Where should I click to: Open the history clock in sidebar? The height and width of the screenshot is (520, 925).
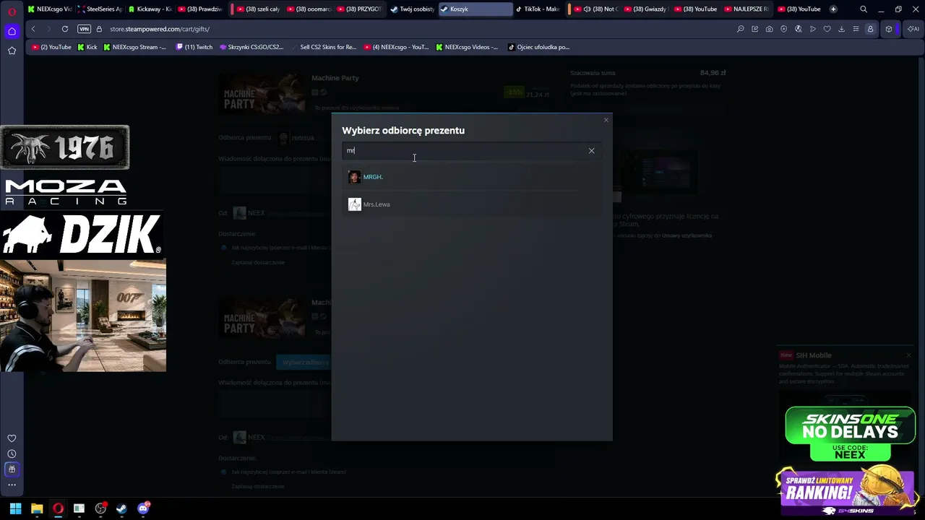12,454
